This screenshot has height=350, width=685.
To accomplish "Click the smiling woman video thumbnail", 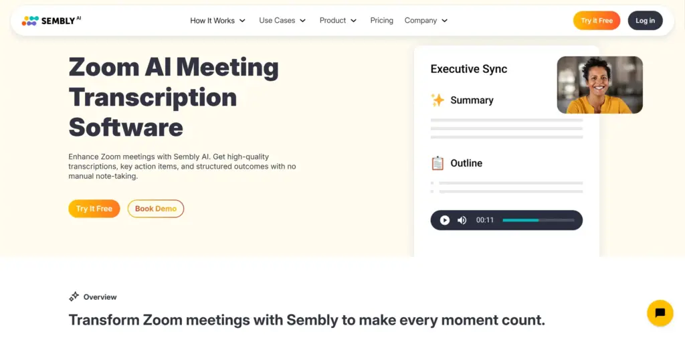I will pos(599,84).
